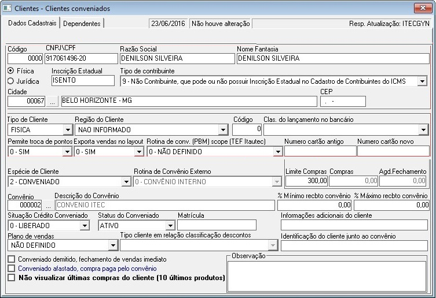Open Permite troca de pontos dropdown
The height and width of the screenshot is (298, 436).
coord(67,152)
